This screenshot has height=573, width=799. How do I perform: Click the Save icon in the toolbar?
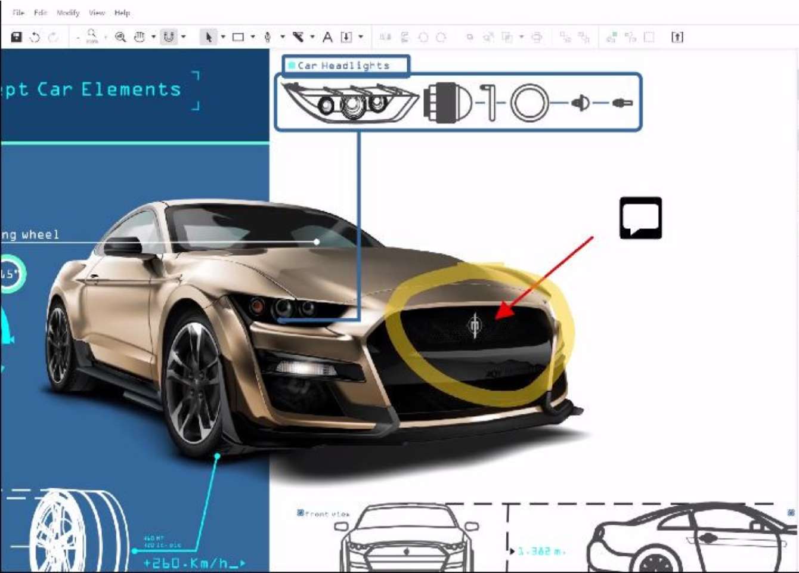click(17, 37)
